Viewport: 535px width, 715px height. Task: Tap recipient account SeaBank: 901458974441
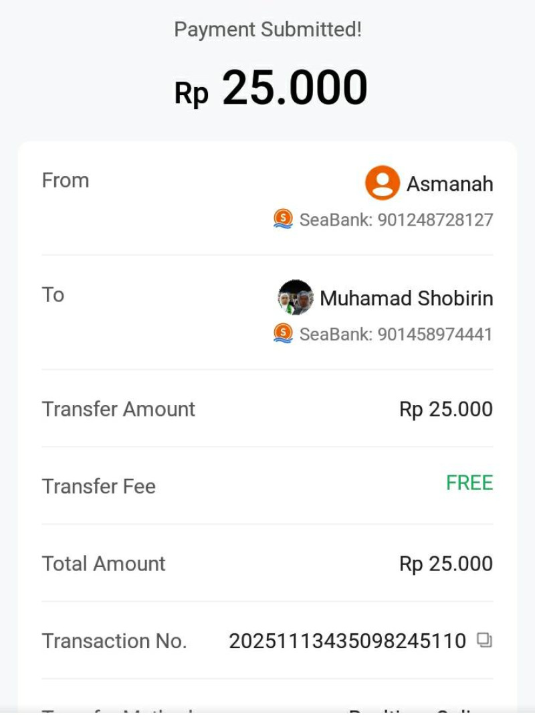point(396,334)
